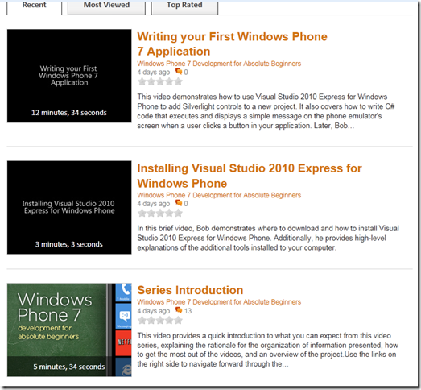Click description starting 'This video provides a quick introduction'
The image size is (421, 390).
click(x=268, y=350)
